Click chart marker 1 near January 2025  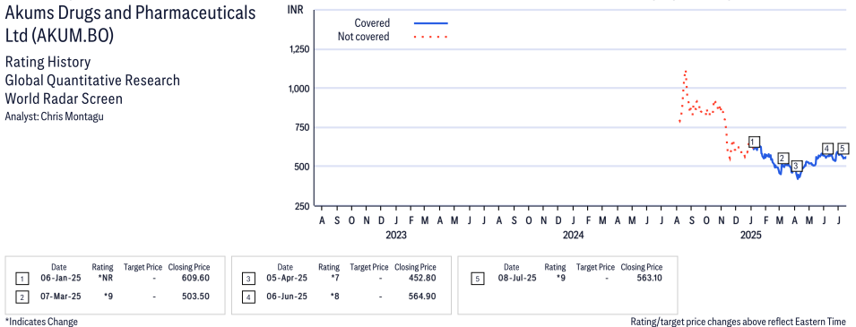point(754,142)
